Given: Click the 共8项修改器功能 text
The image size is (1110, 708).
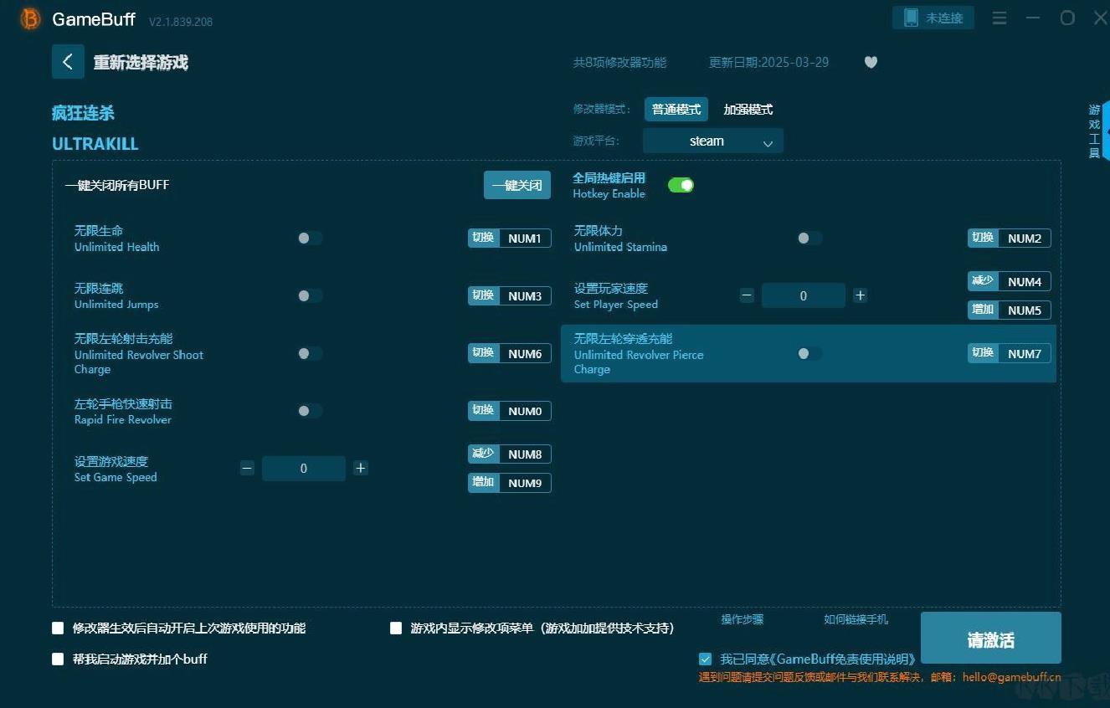Looking at the screenshot, I should [619, 63].
